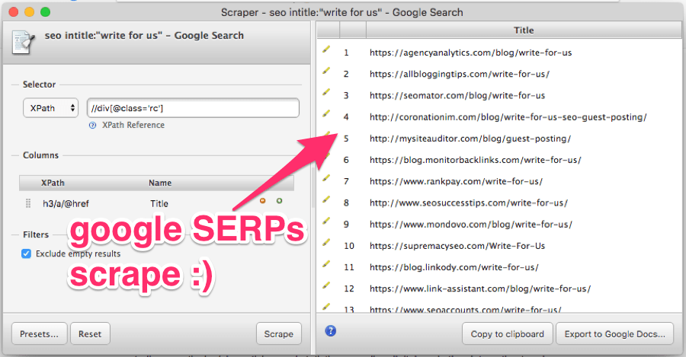Click the remove column minus icon

263,201
